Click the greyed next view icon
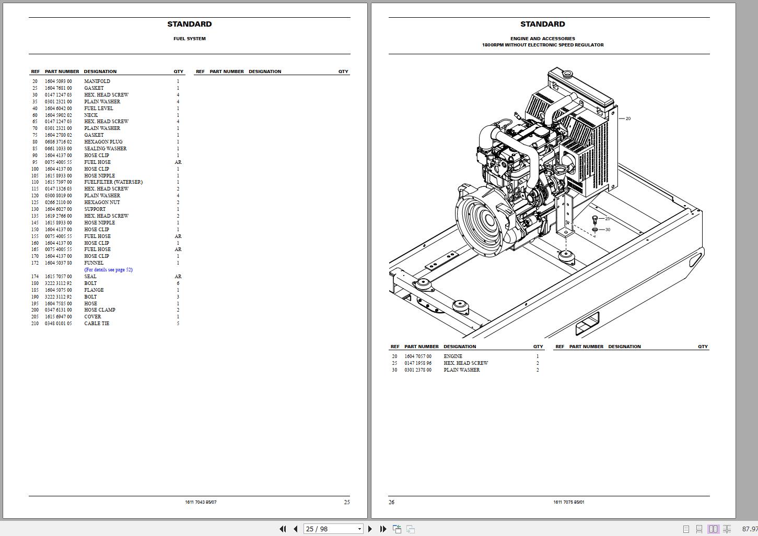The width and height of the screenshot is (758, 536). point(411,529)
